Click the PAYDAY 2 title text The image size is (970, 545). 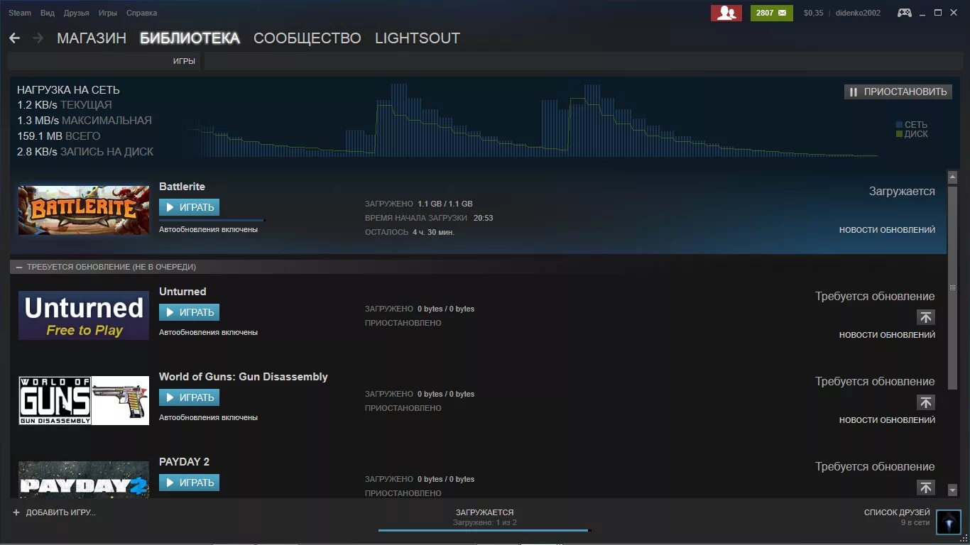184,462
